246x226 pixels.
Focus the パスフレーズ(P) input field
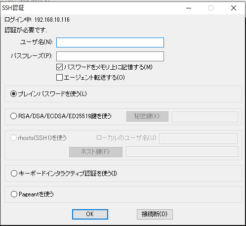(110, 56)
